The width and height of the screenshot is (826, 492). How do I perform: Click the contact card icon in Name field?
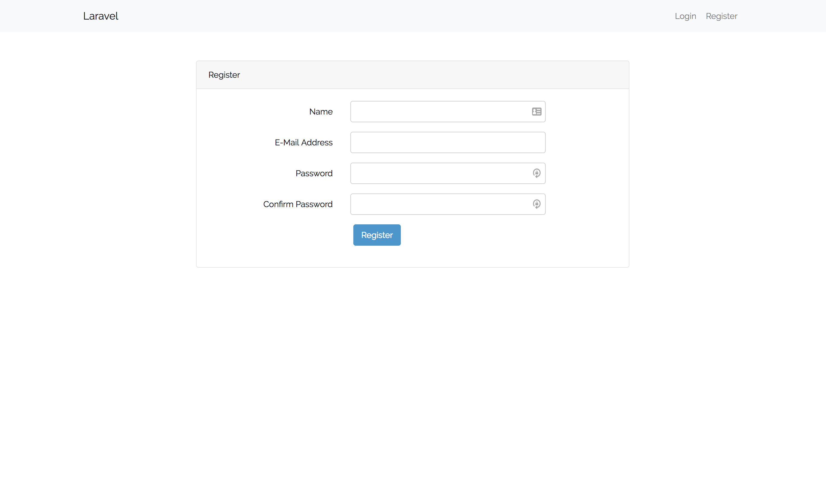coord(537,111)
